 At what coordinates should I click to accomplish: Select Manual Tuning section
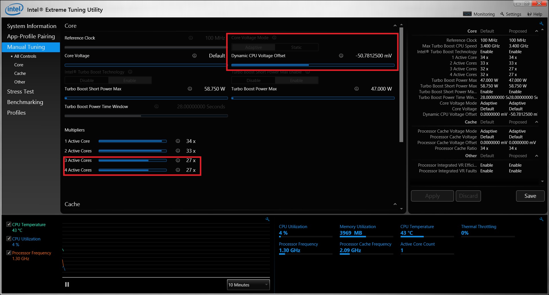click(31, 47)
